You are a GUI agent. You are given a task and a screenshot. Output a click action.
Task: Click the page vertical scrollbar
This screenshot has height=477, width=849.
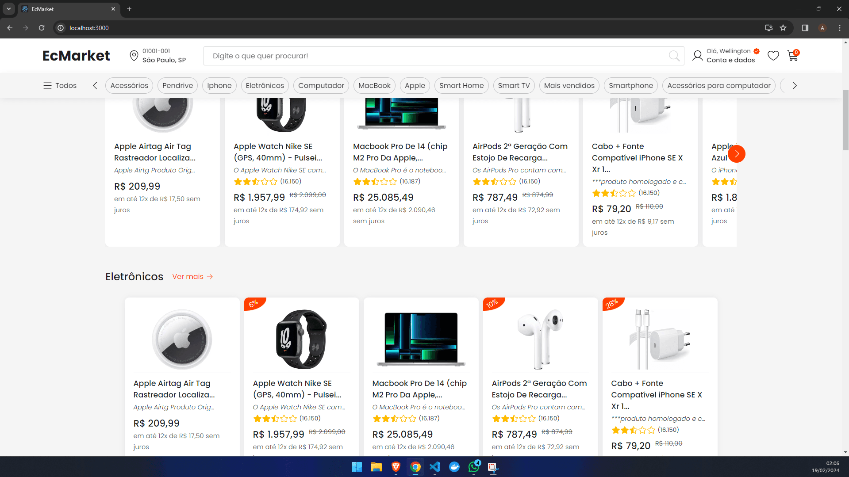845,119
